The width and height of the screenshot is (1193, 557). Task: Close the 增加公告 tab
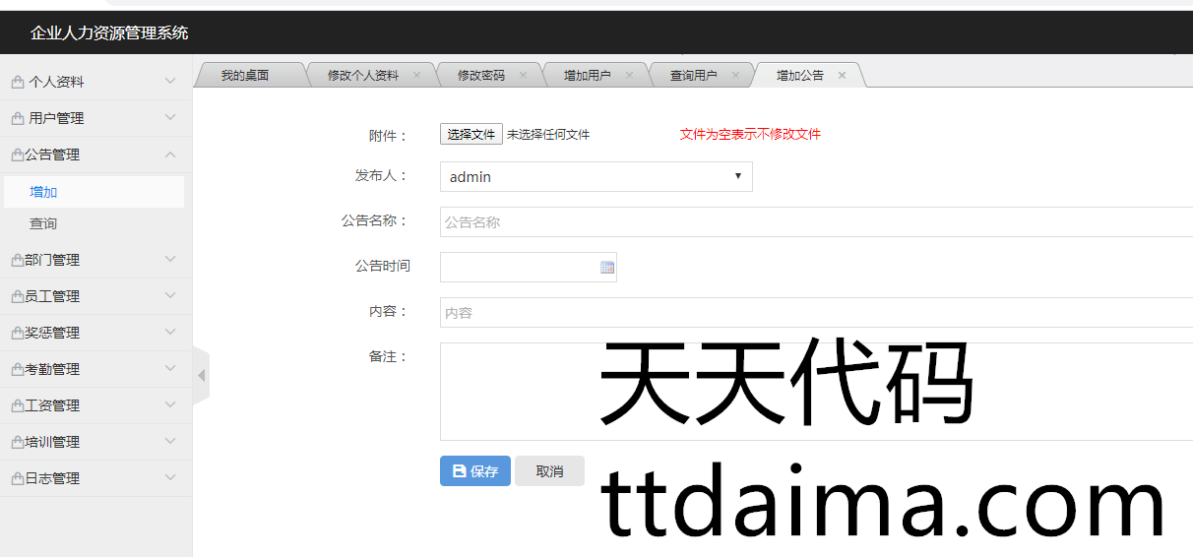point(842,75)
